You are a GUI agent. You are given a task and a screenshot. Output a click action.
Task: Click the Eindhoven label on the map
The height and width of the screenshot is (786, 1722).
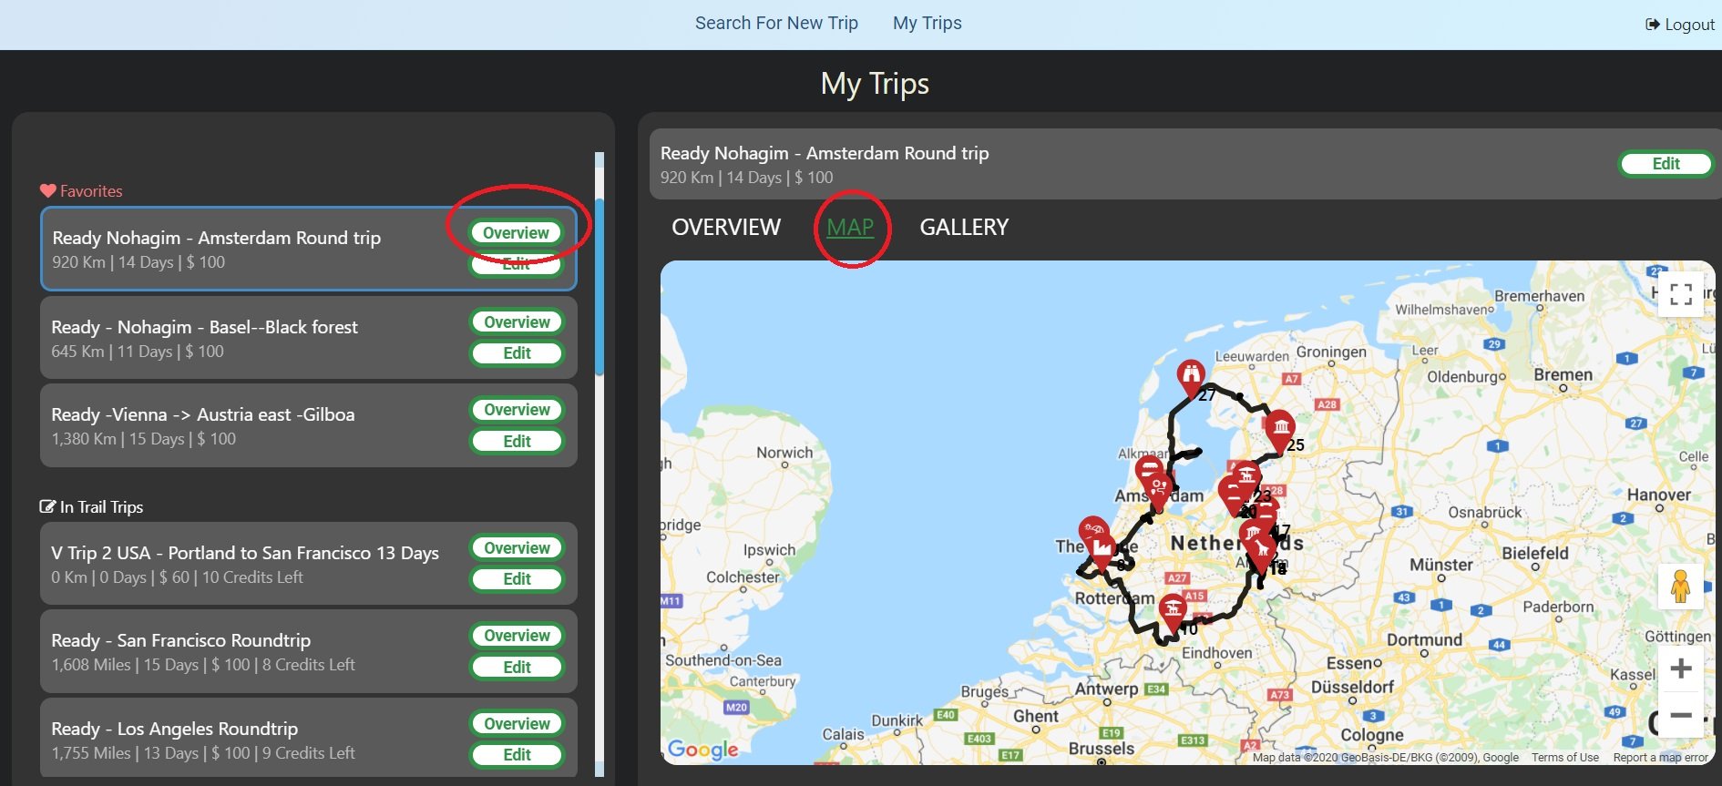tap(1217, 653)
